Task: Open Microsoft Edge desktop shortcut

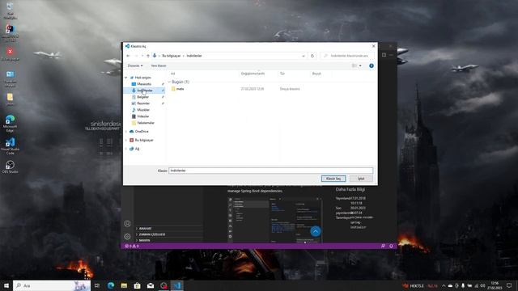Action: coord(10,124)
